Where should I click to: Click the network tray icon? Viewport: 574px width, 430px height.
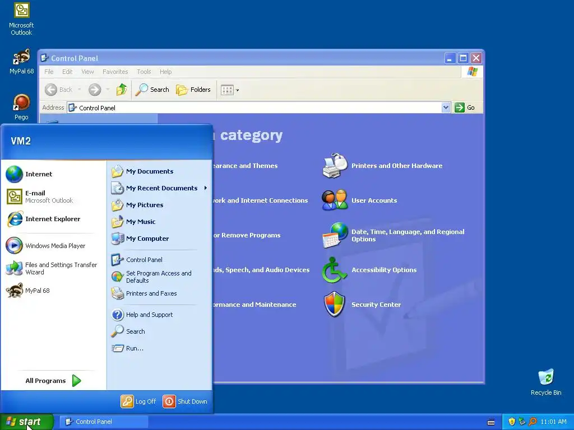click(x=522, y=422)
